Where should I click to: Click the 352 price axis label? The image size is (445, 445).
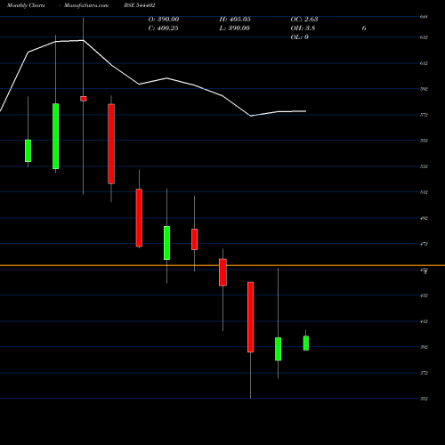(424, 399)
